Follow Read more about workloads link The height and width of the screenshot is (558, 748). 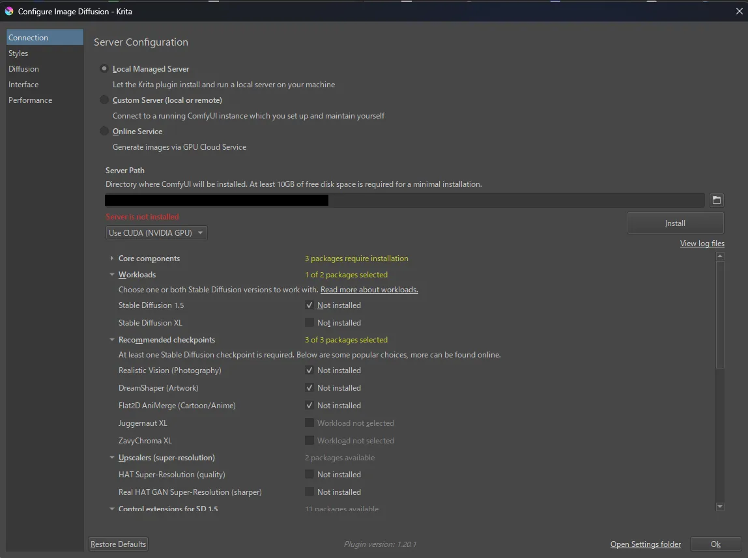click(x=369, y=290)
